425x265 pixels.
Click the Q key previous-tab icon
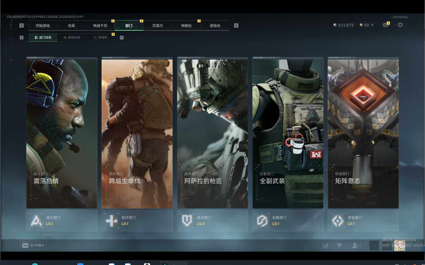pyautogui.click(x=21, y=25)
